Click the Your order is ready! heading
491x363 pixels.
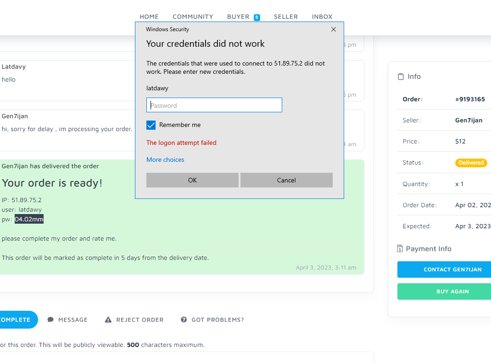52,183
